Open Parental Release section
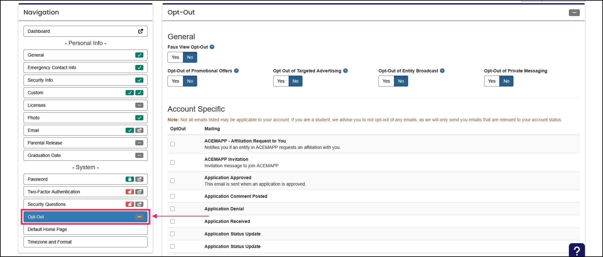This screenshot has height=257, width=603. click(85, 143)
